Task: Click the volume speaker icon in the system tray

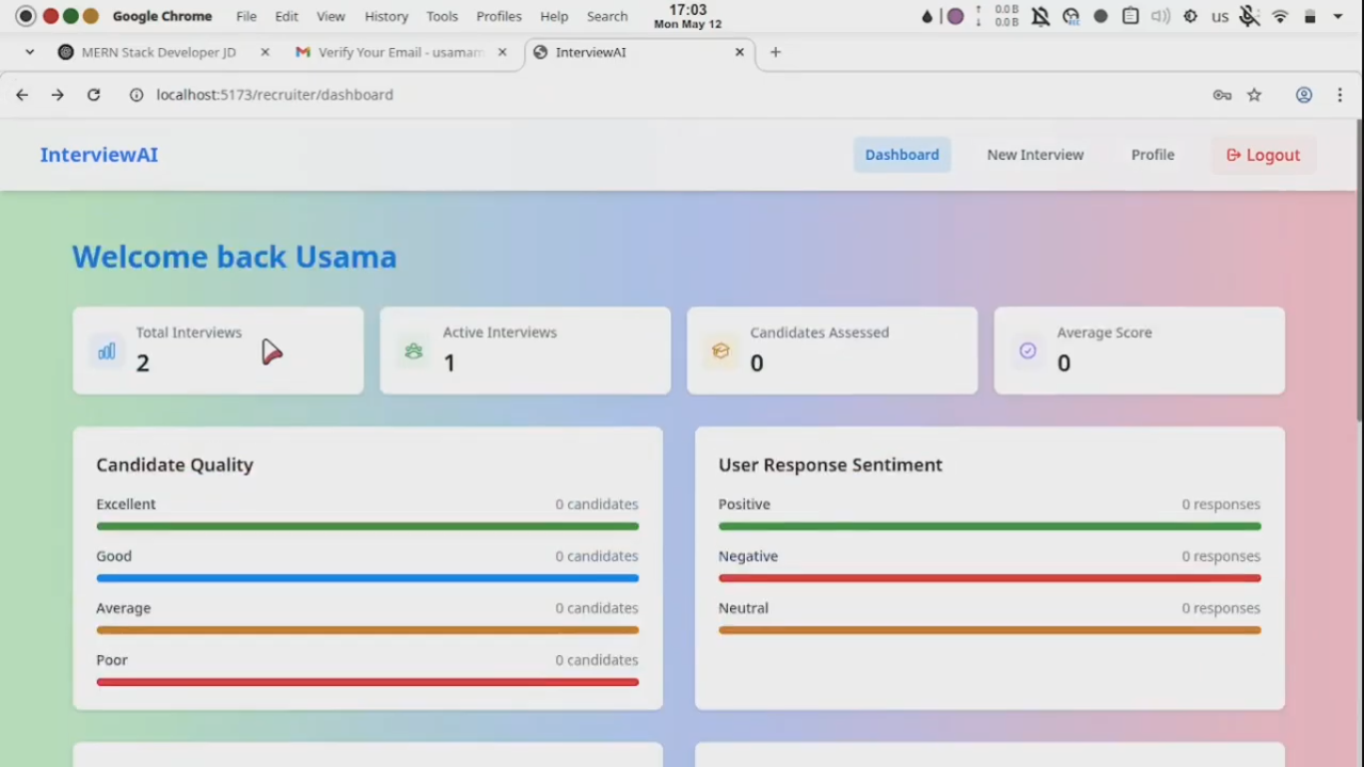Action: 1158,16
